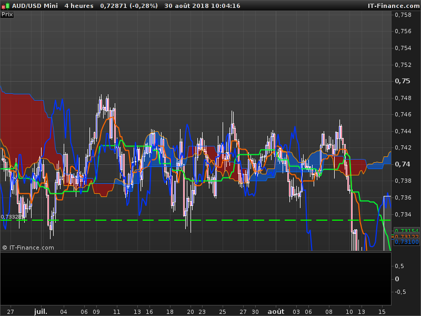This screenshot has width=421, height=316.
Task: Click the date 30 on time axis
Action: [255, 312]
